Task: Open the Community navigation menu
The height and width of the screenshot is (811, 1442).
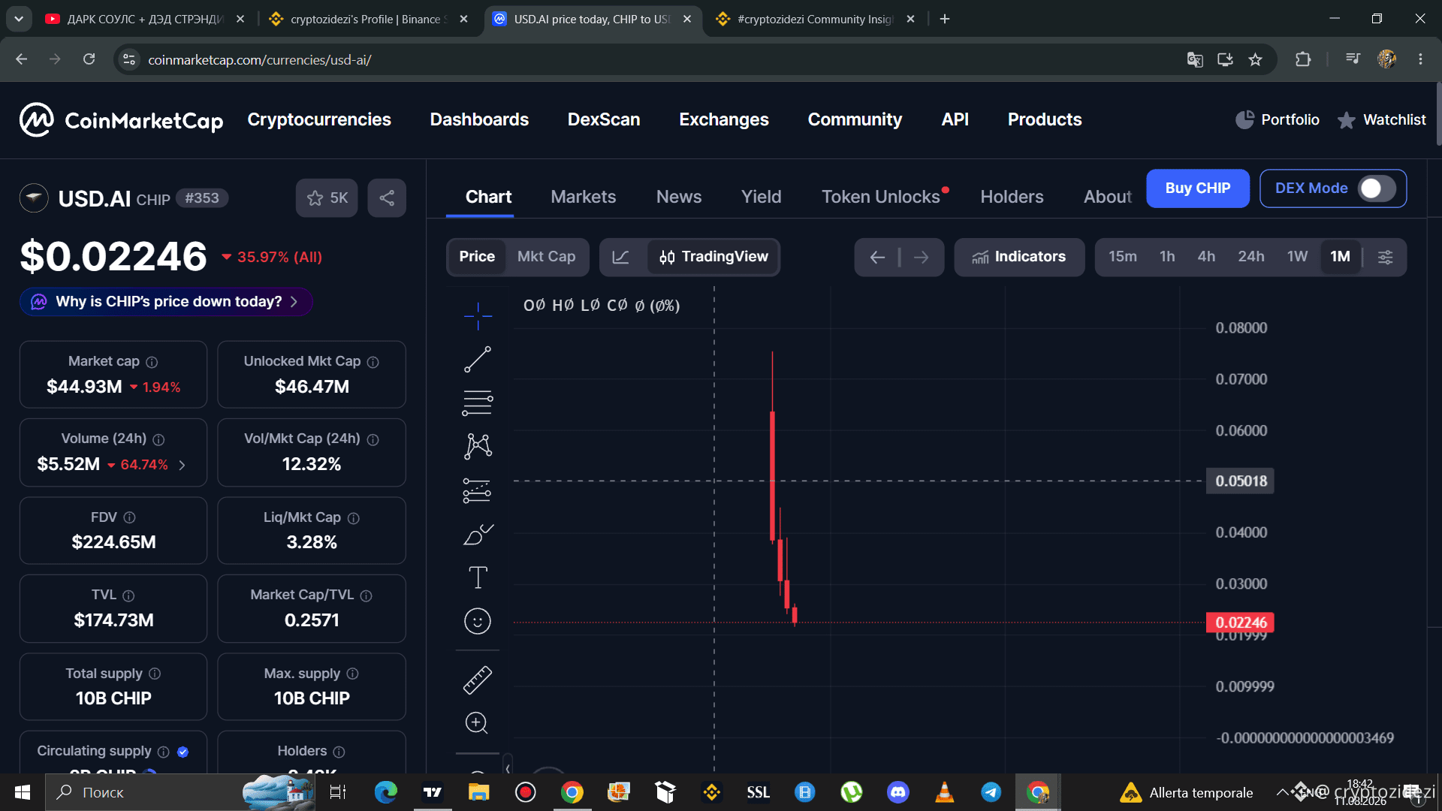Action: point(855,120)
